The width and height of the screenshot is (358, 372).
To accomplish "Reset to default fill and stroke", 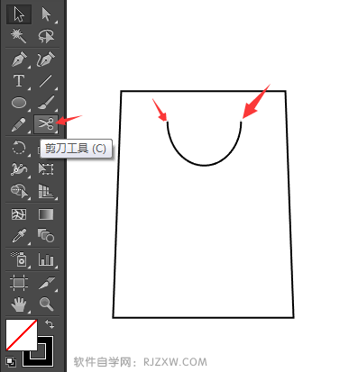I will [x=11, y=362].
